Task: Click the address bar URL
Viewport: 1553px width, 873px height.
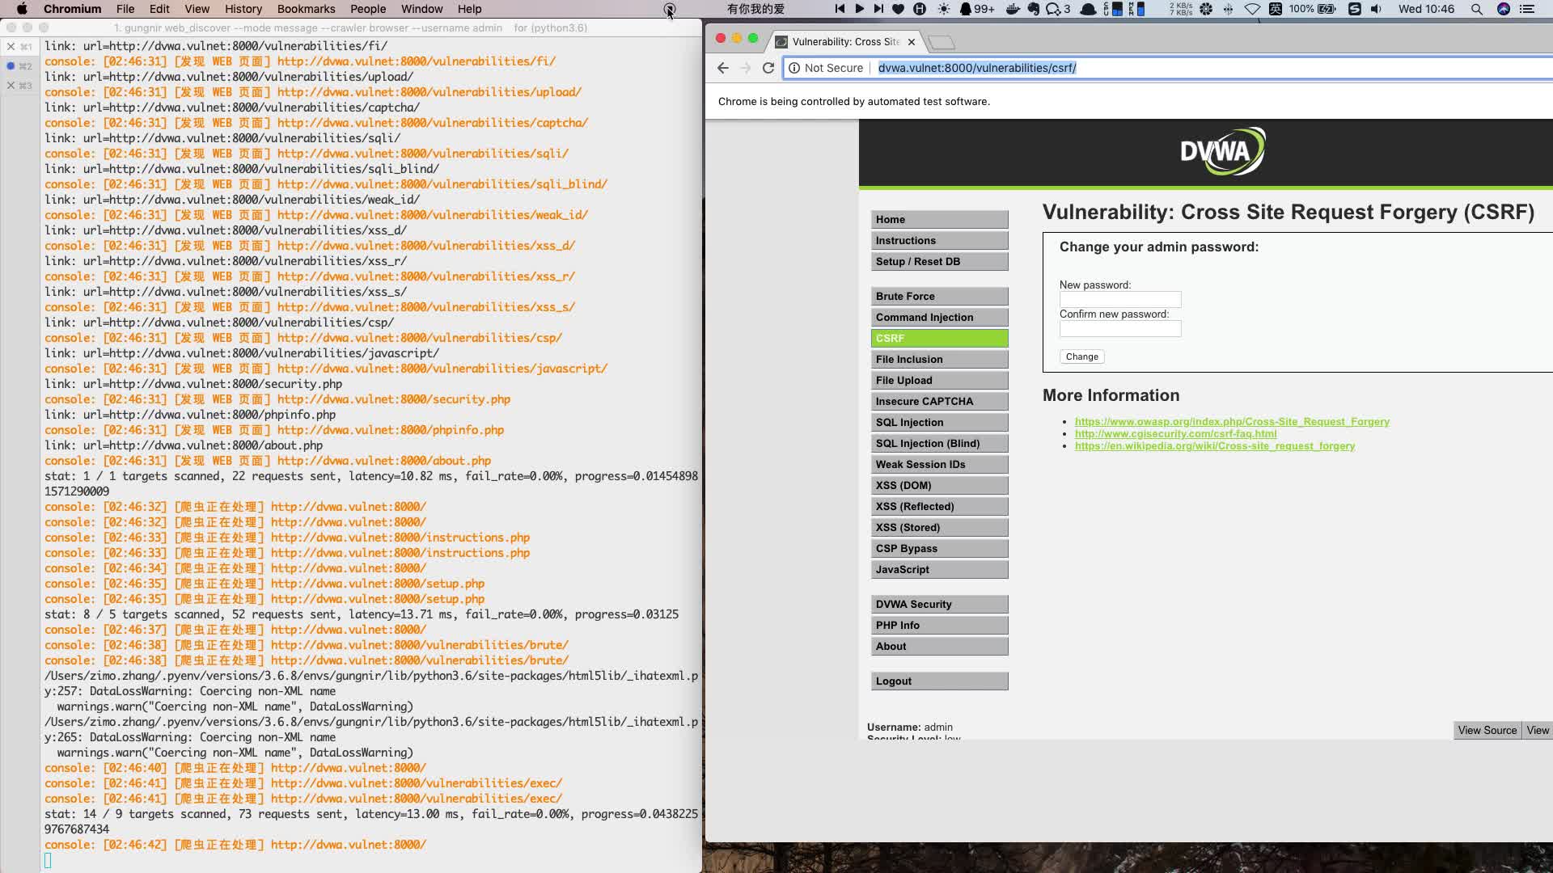Action: (976, 68)
